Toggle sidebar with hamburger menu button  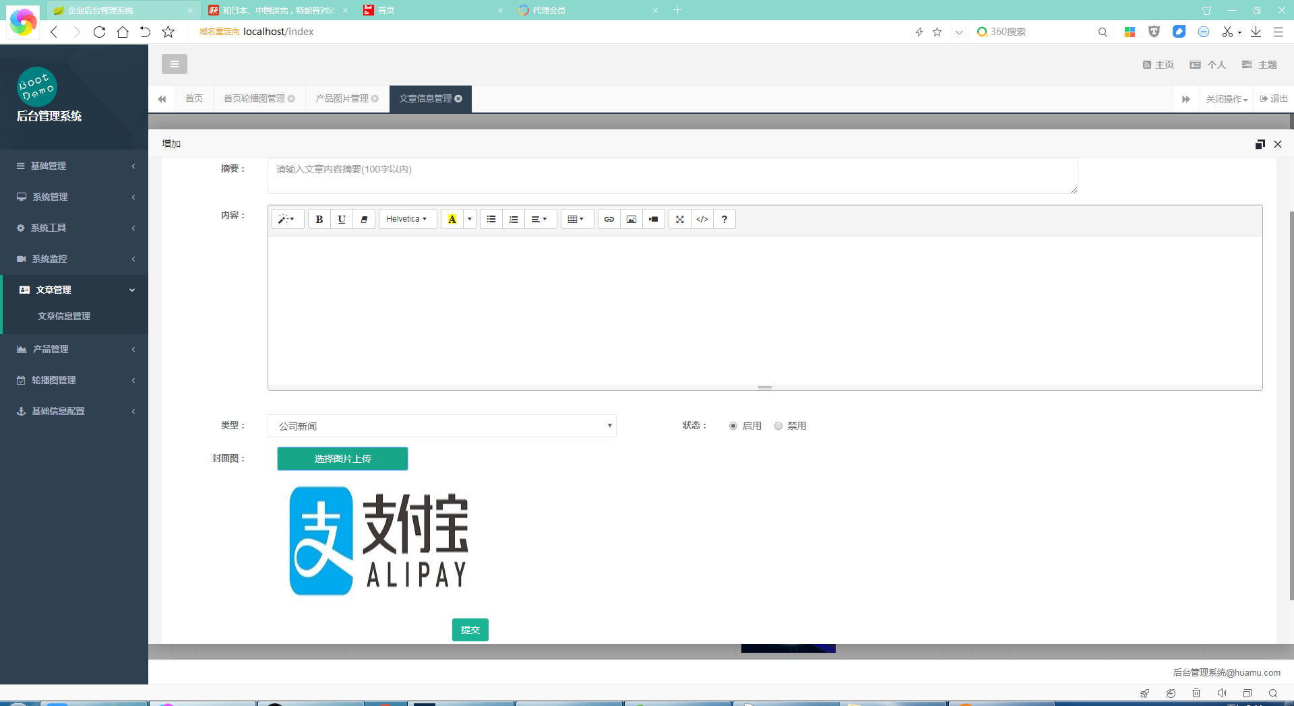(x=175, y=64)
